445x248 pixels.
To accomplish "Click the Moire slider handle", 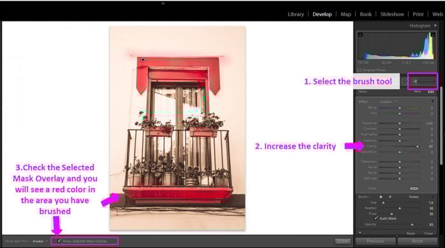I will [x=400, y=173].
